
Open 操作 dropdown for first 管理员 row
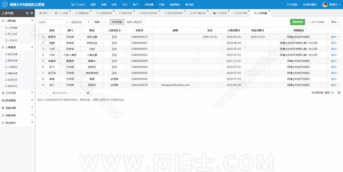(334, 37)
